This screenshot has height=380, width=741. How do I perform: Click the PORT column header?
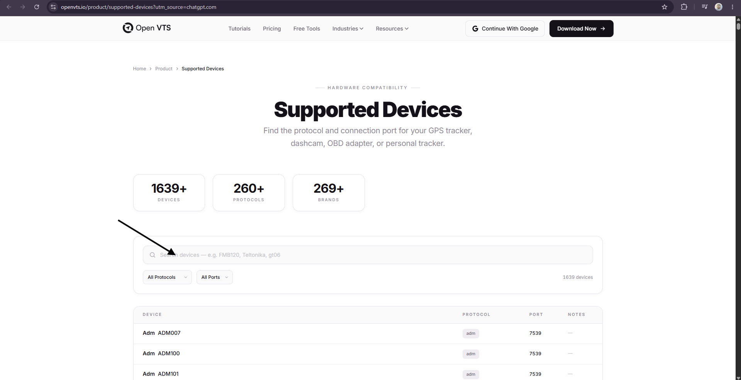[536, 315]
